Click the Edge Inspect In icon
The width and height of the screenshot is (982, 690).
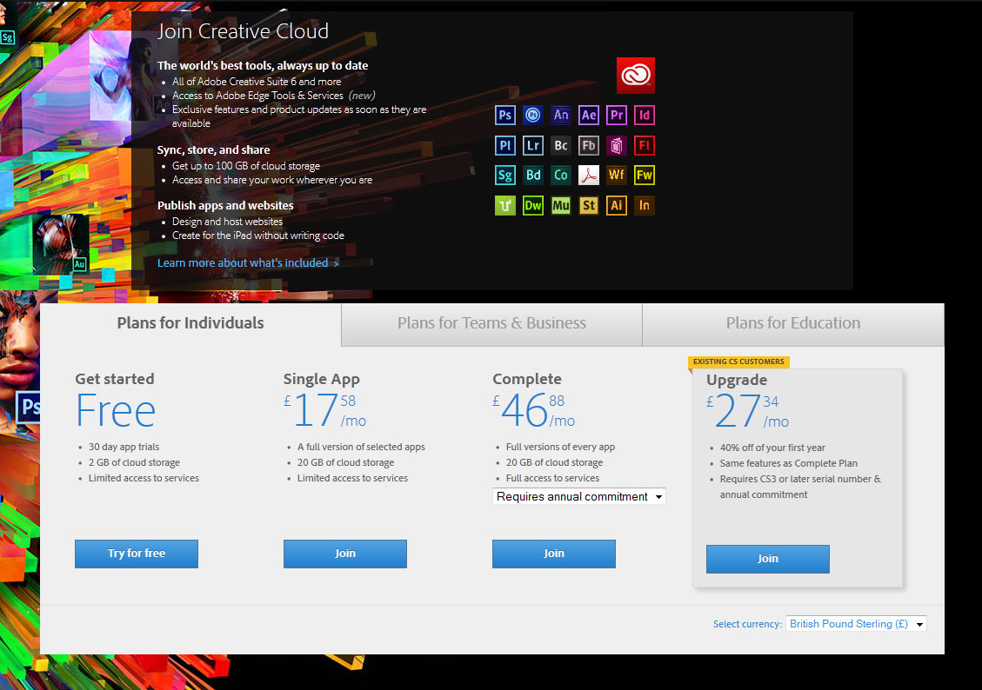point(645,205)
